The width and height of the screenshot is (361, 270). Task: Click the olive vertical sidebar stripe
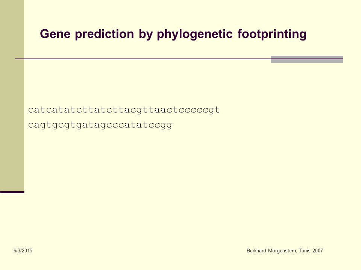coord(12,96)
